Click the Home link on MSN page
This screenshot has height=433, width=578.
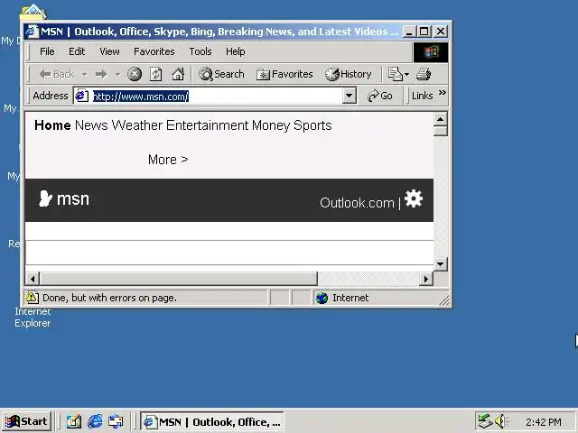[x=52, y=125]
